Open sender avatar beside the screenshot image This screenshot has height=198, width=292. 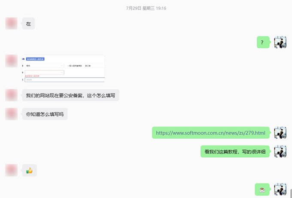(x=11, y=61)
